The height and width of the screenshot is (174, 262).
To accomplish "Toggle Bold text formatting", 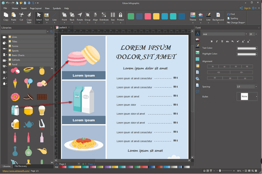I will (x=211, y=41).
